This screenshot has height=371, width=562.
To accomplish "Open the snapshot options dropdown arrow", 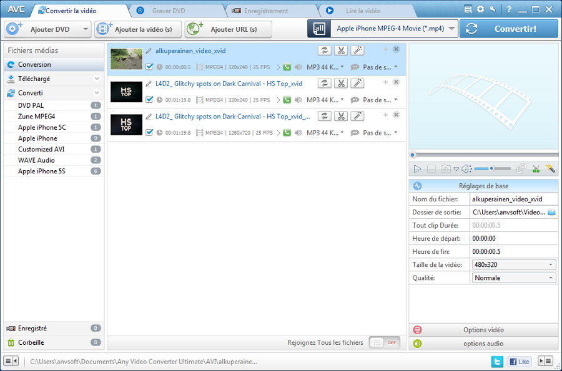I will tap(456, 169).
